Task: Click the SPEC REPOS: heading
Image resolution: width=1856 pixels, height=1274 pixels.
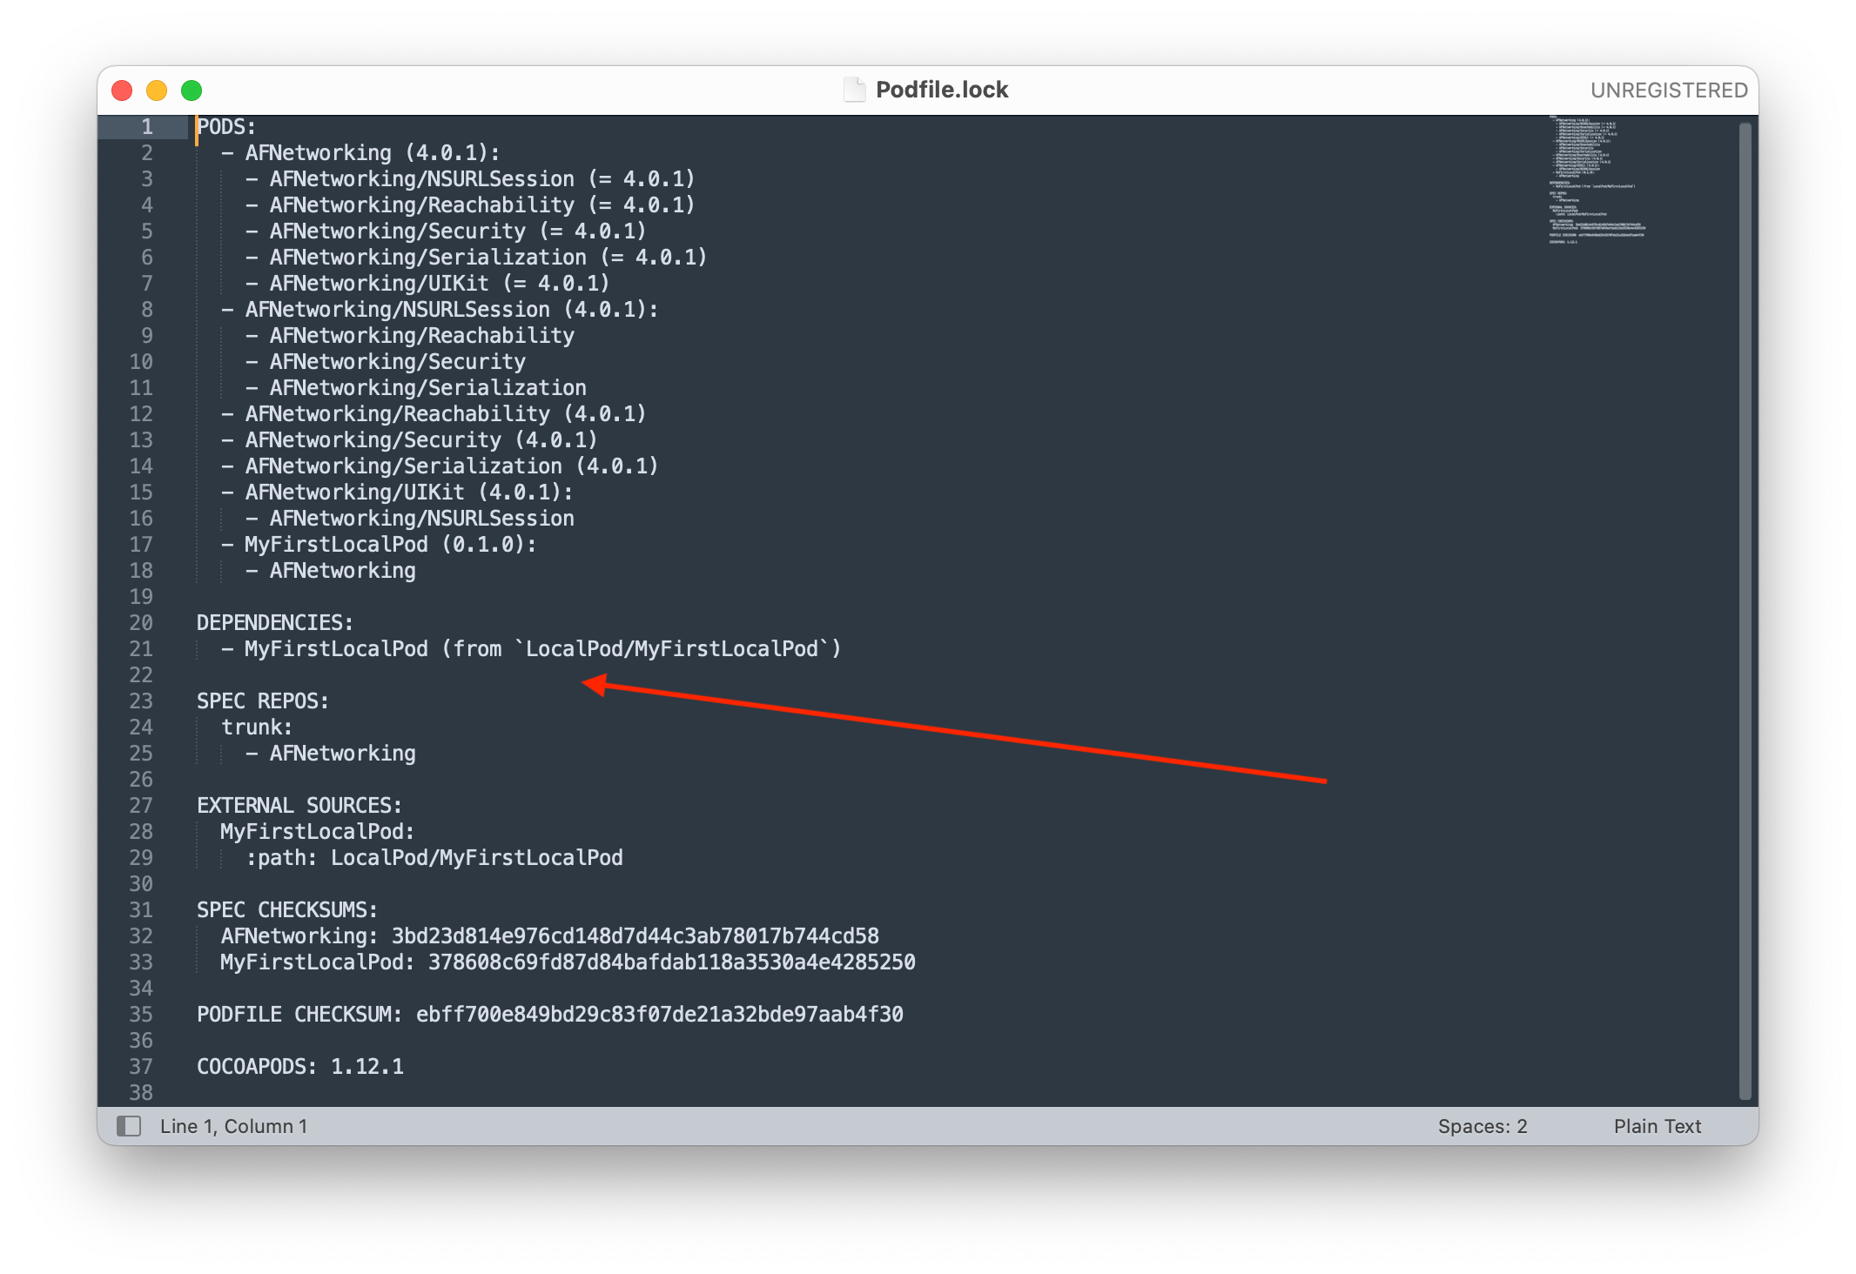Action: pos(263,701)
